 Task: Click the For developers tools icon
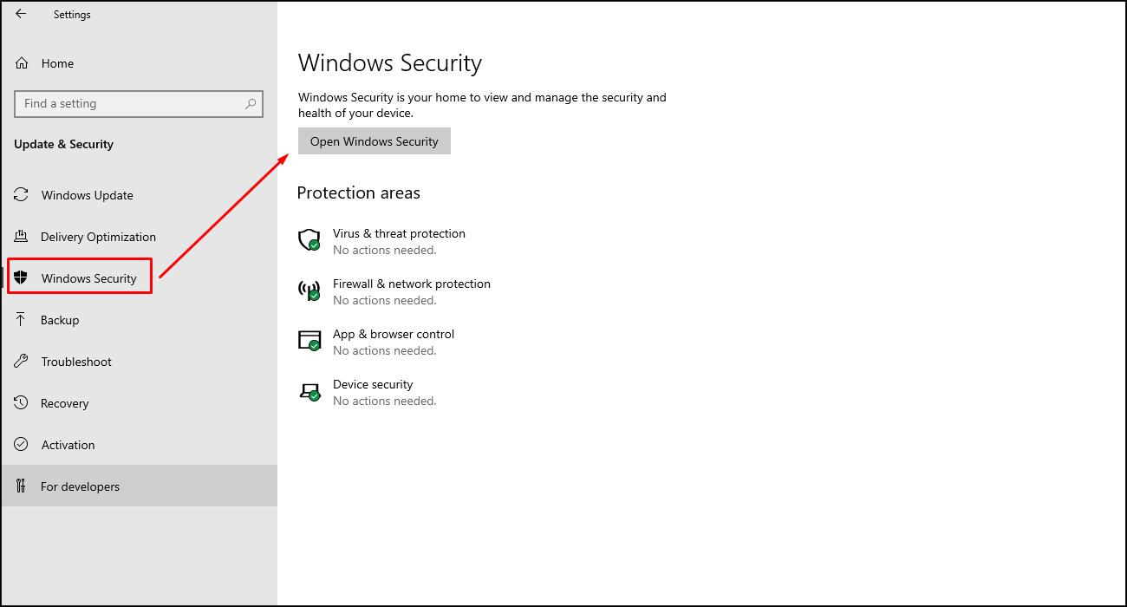22,486
